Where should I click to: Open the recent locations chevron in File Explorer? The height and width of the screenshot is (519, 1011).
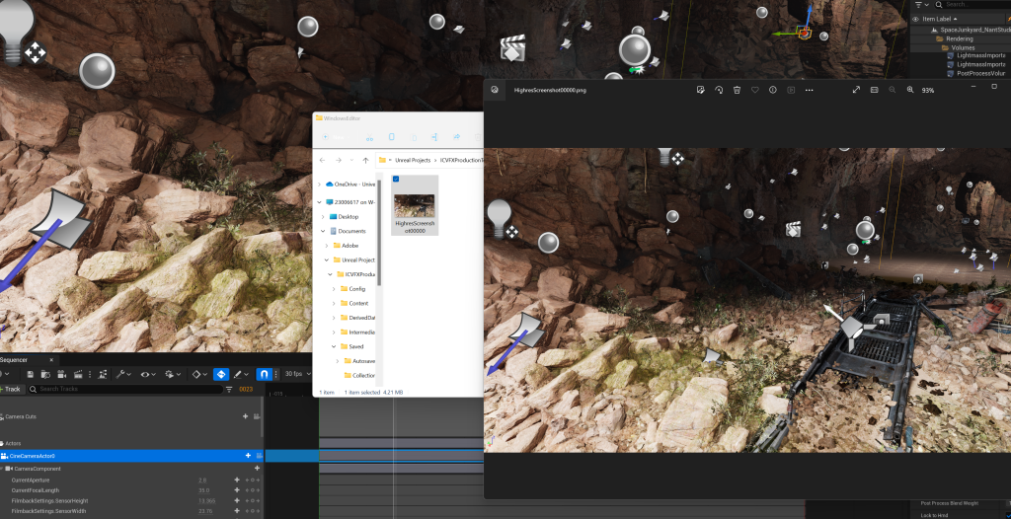point(351,160)
